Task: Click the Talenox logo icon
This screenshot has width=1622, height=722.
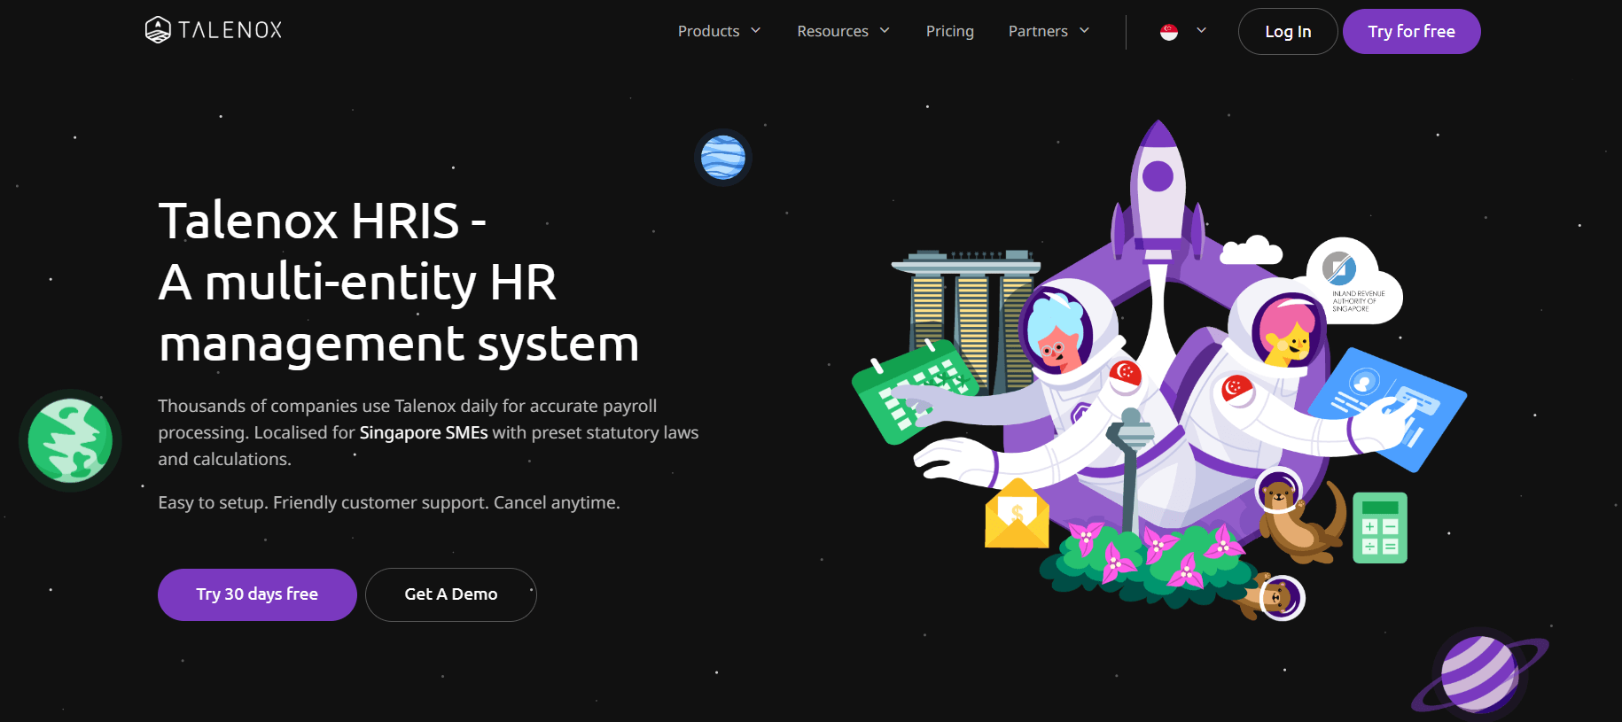Action: 158,30
